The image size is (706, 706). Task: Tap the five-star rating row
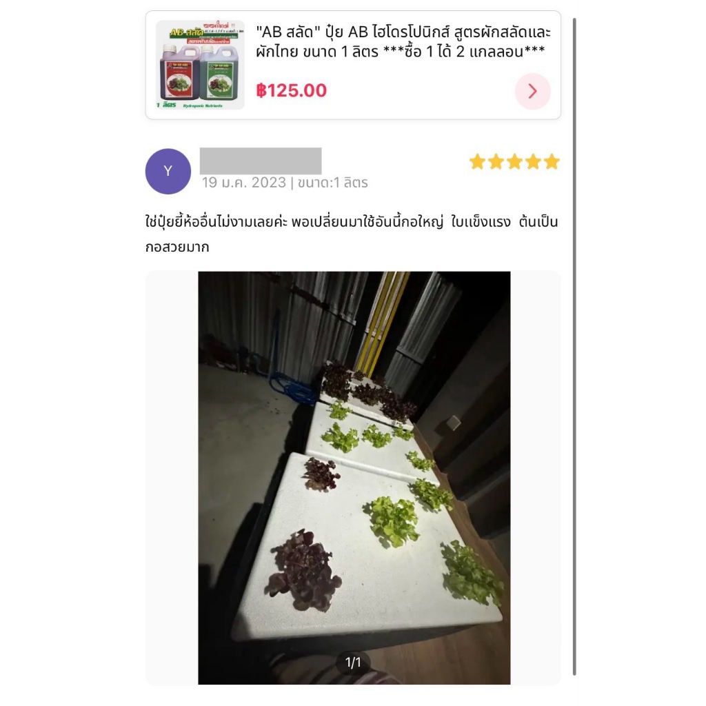pyautogui.click(x=514, y=161)
